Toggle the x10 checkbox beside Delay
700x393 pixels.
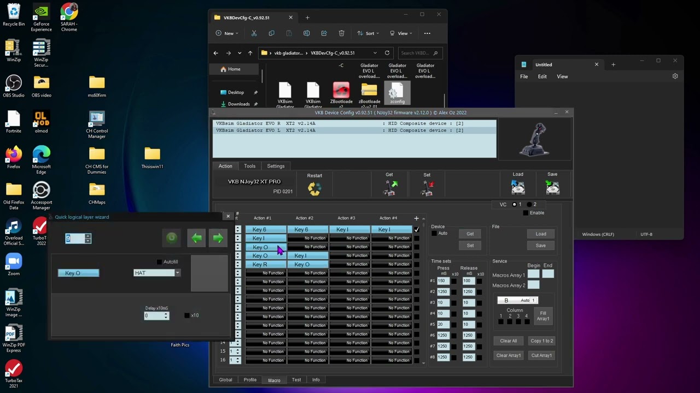click(x=187, y=315)
